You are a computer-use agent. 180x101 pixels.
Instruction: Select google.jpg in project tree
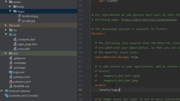(28, 21)
